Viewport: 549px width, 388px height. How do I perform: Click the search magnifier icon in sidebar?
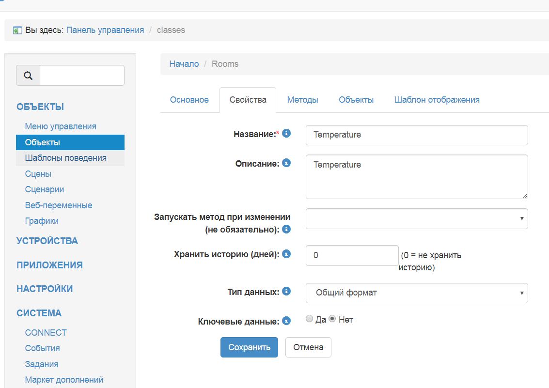(28, 76)
